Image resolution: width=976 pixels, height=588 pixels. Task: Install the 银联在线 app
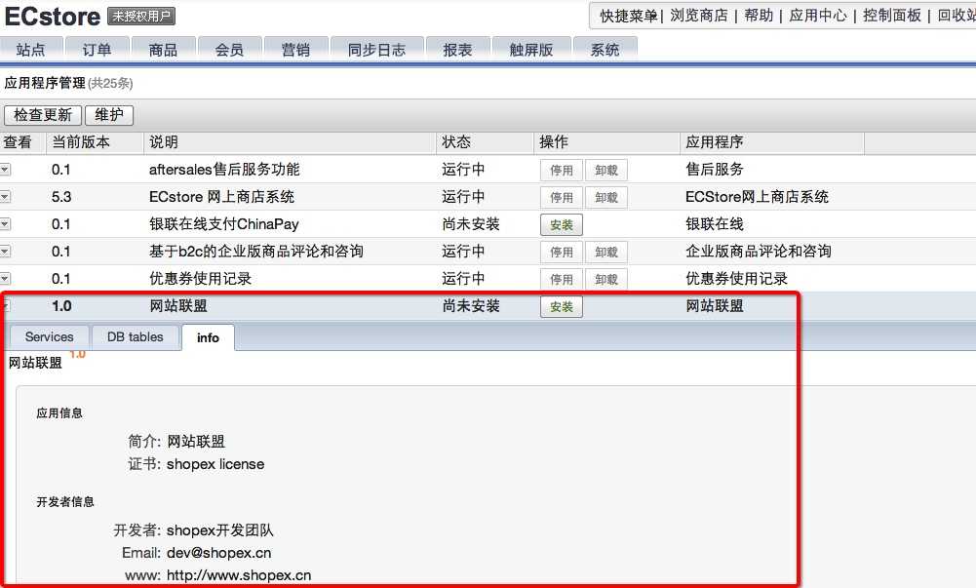tap(562, 225)
